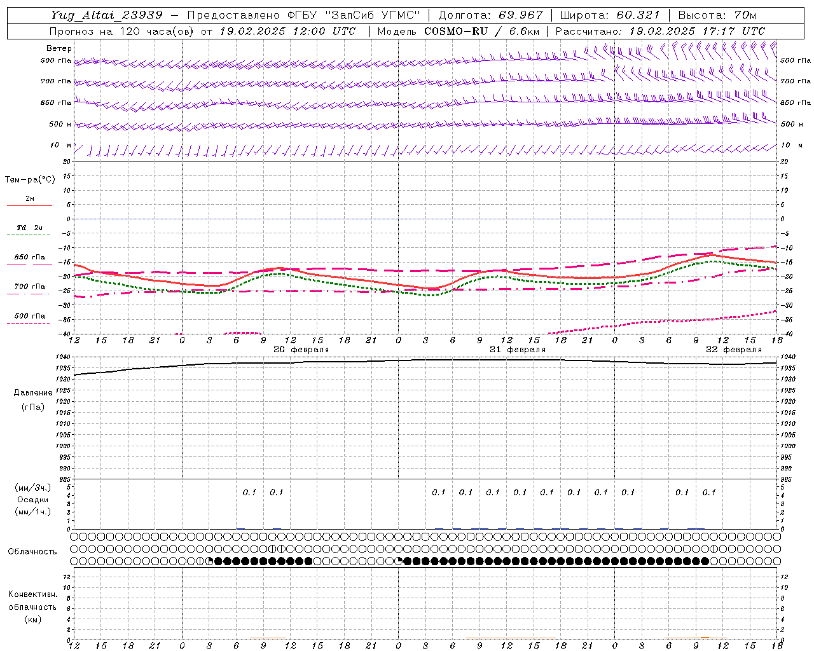The image size is (814, 651).
Task: Click the Осадки precipitation panel label
Action: tap(33, 500)
